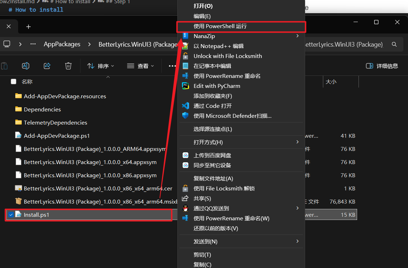The width and height of the screenshot is (408, 268).
Task: Select 使用 PowerShell 运行 from context menu
Action: 220,26
